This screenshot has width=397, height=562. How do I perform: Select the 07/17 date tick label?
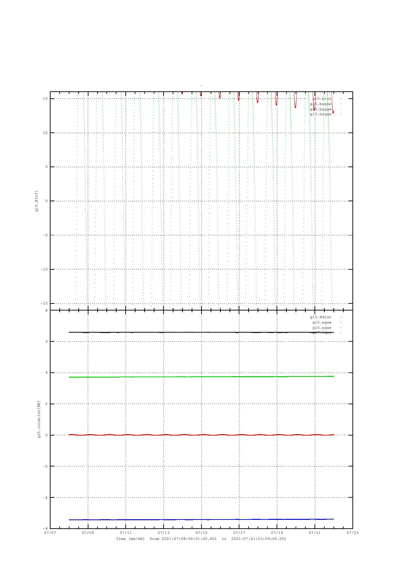pyautogui.click(x=239, y=532)
